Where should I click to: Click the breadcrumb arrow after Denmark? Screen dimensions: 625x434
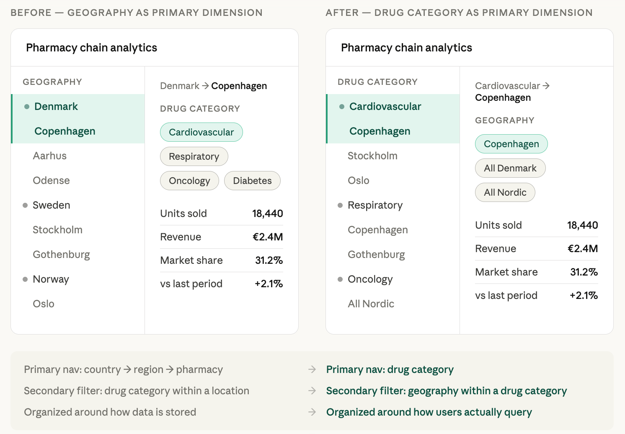point(205,86)
